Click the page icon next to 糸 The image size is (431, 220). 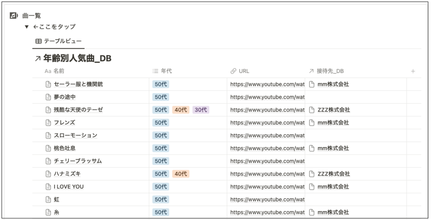pyautogui.click(x=48, y=212)
